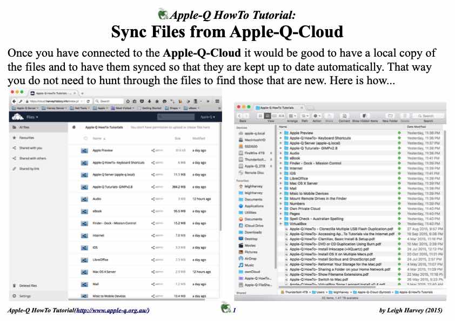
Task: Select Shared with others in ownCloud sidebar
Action: 30,159
